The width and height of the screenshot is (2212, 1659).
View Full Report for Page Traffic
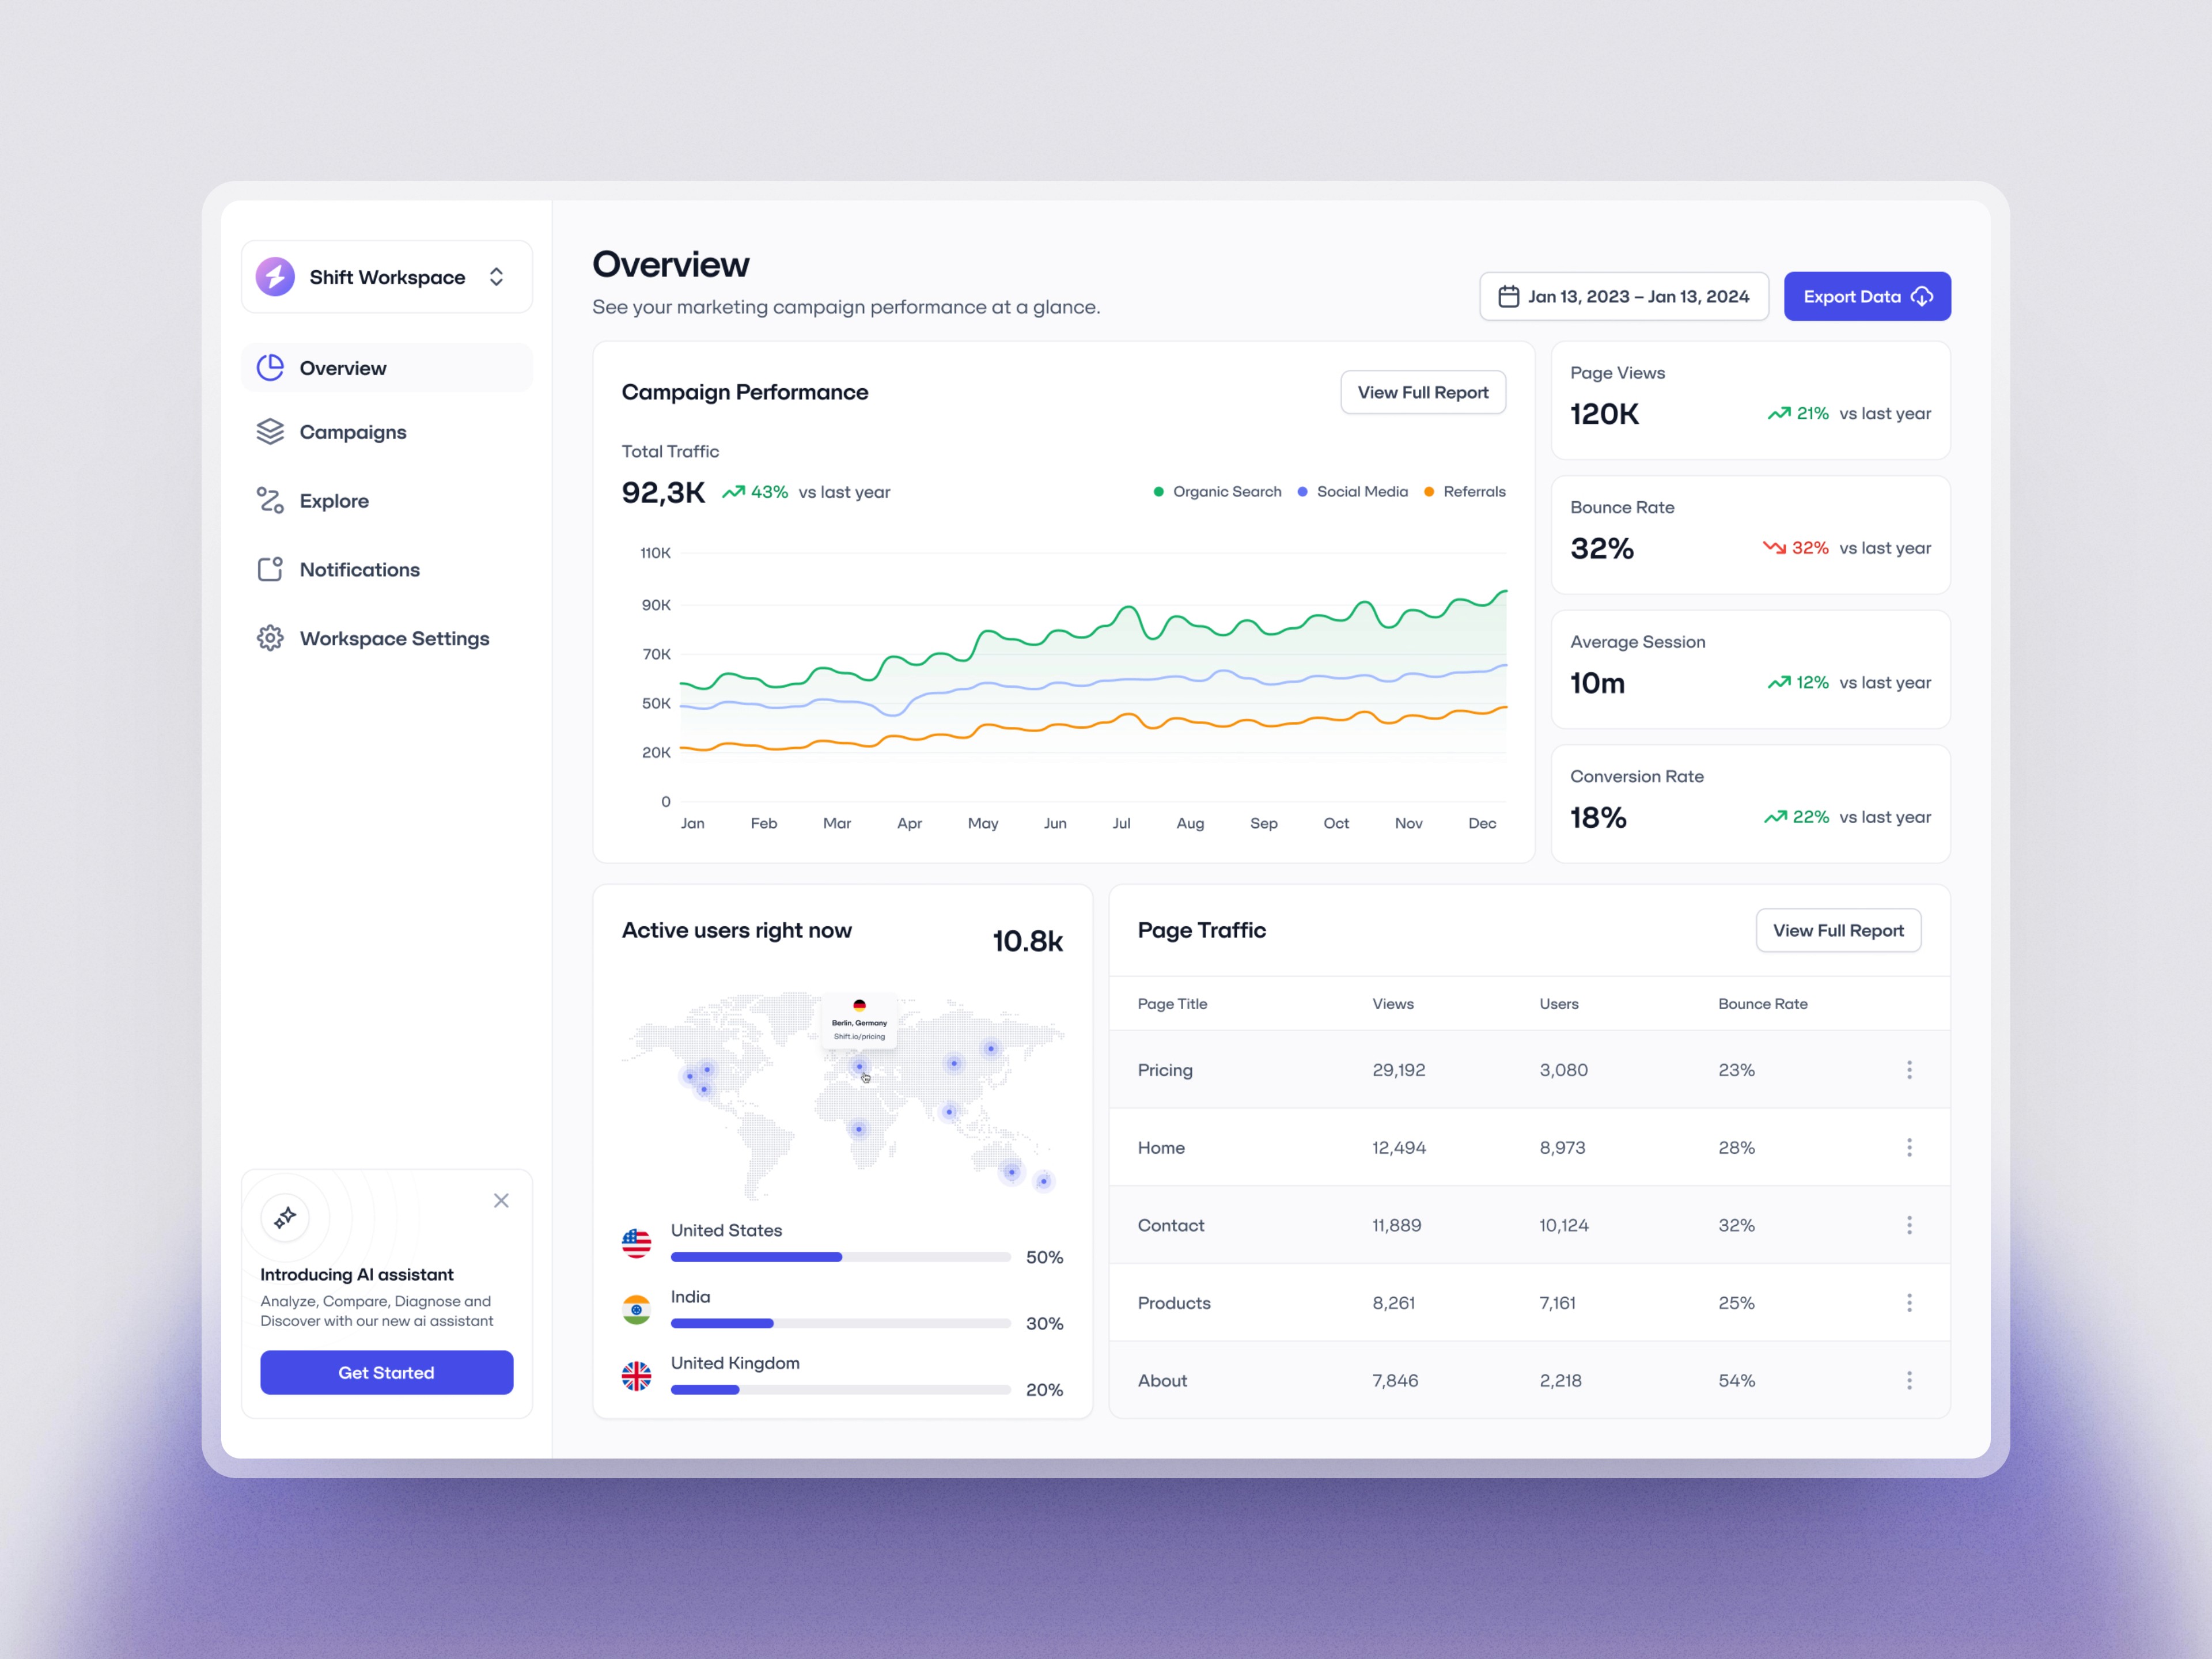(x=1838, y=930)
